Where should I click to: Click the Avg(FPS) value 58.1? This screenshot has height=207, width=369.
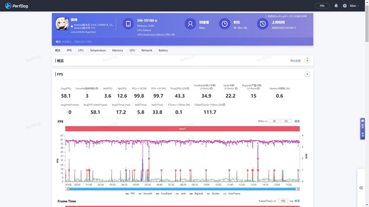tap(66, 96)
